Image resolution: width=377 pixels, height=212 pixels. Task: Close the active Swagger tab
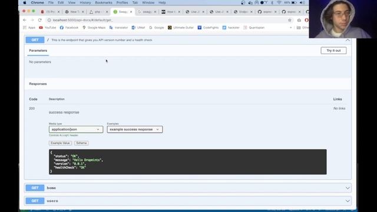(131, 12)
